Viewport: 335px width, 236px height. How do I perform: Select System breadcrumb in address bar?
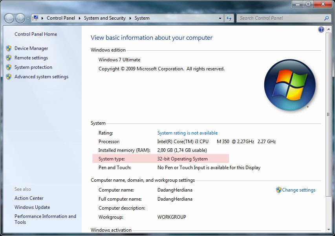coord(142,18)
